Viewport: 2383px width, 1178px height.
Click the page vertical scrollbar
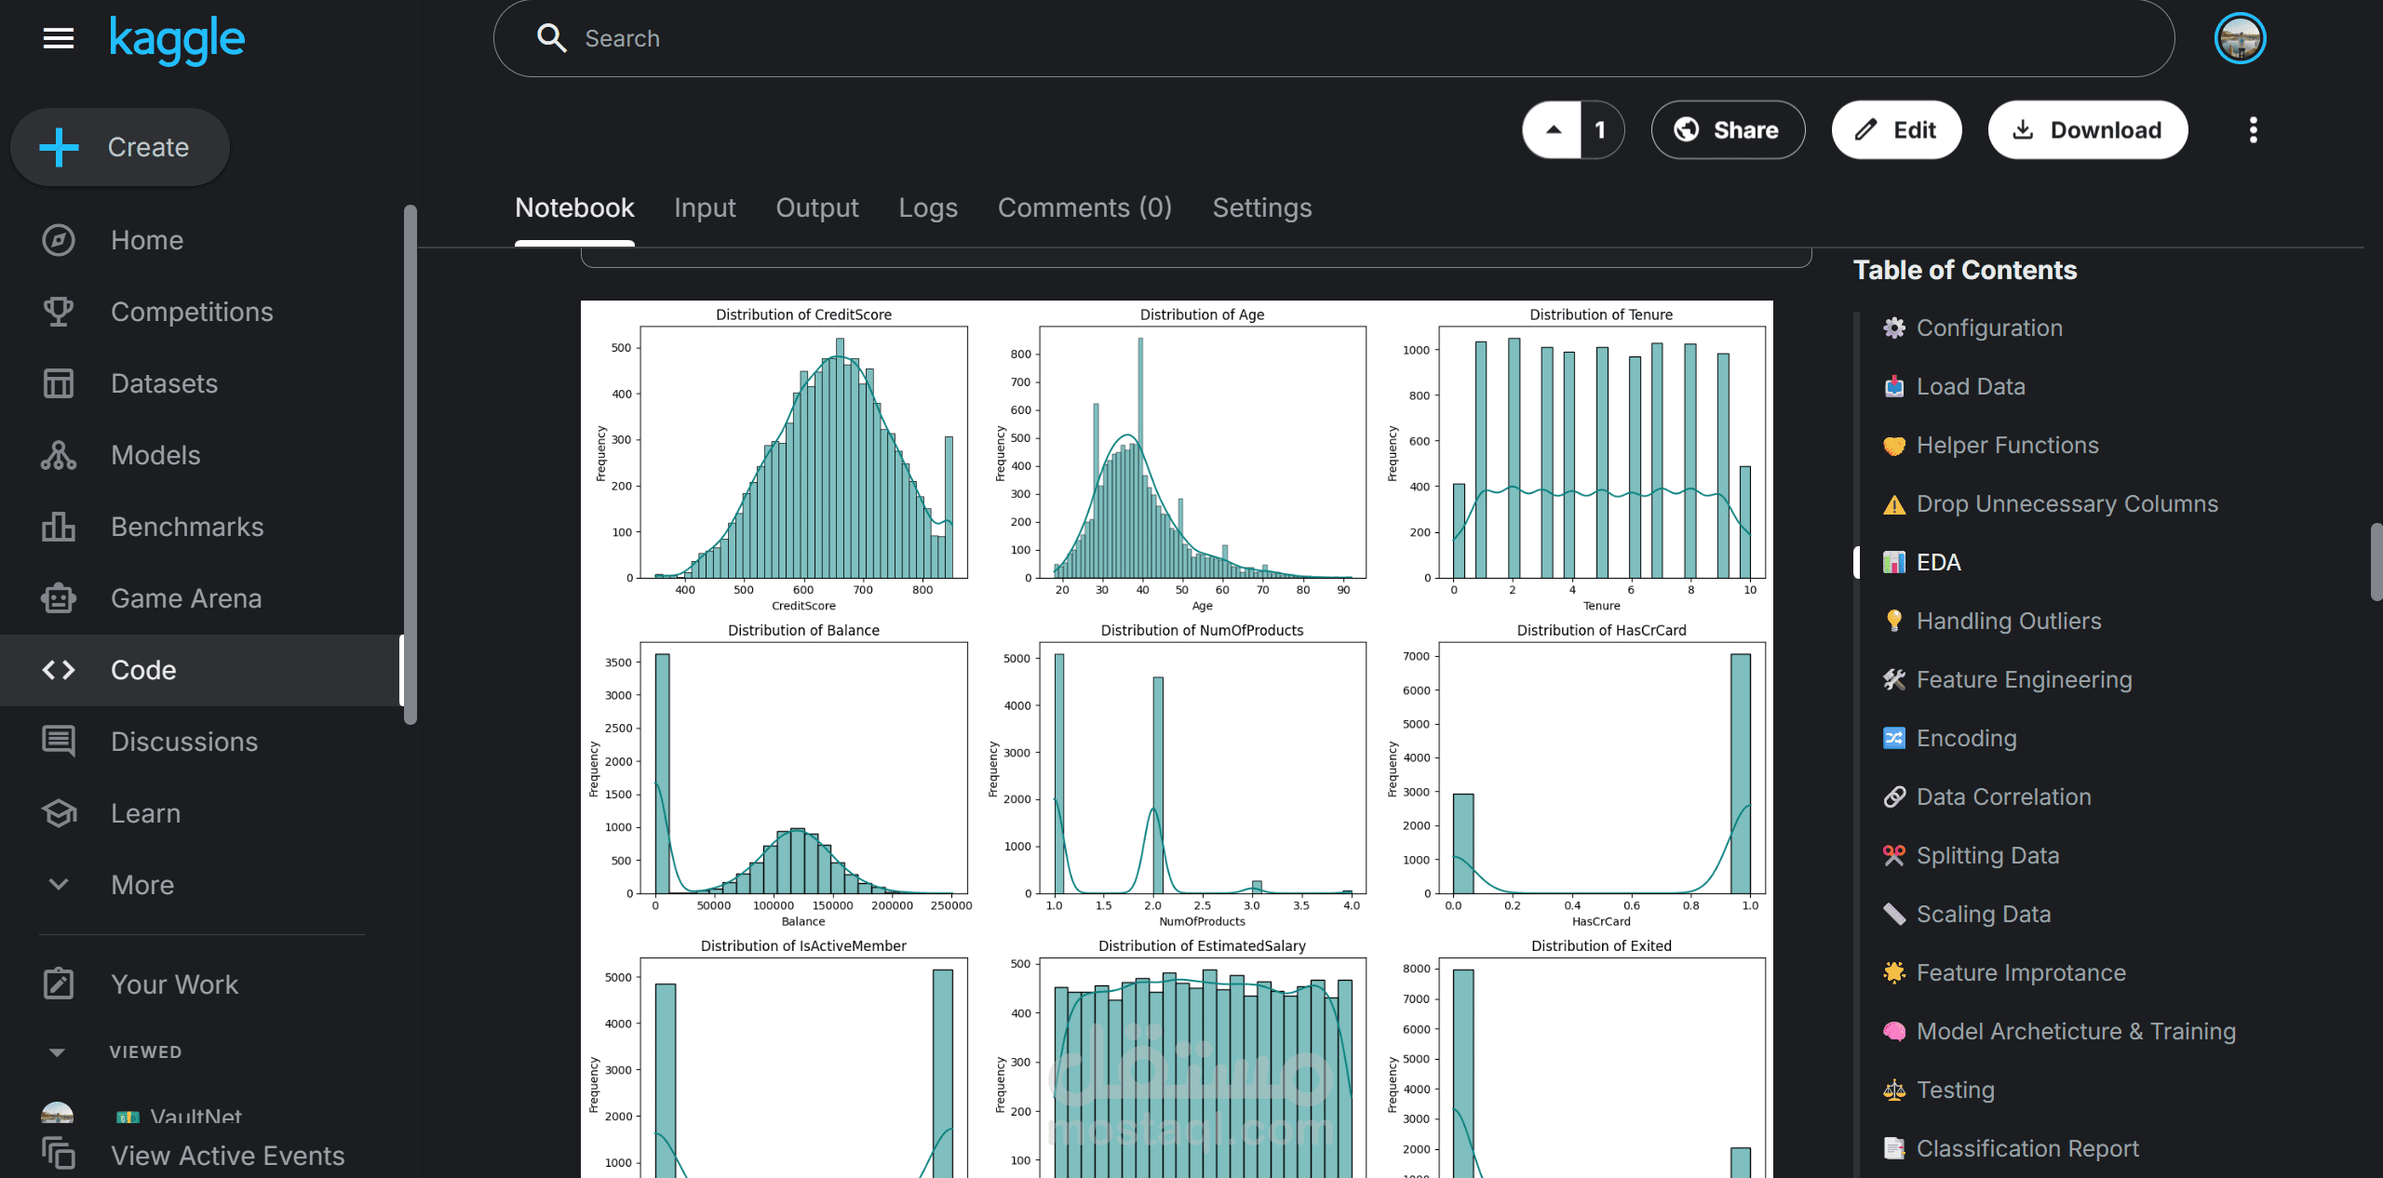click(2376, 562)
